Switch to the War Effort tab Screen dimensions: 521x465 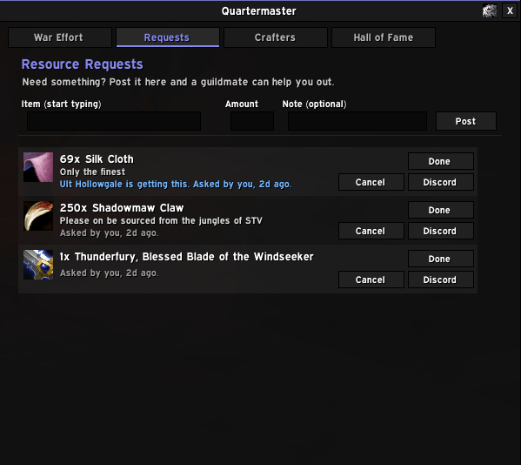click(60, 37)
